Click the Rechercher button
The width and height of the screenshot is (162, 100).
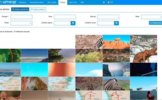click(156, 23)
